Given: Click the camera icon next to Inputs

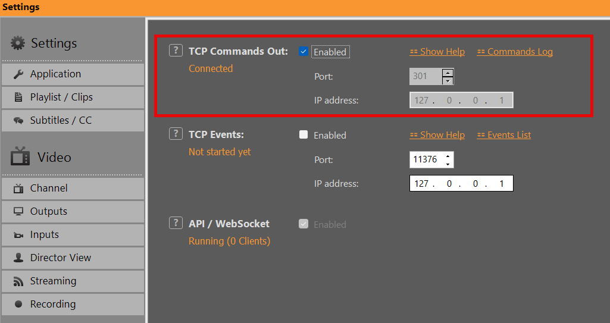Looking at the screenshot, I should (18, 235).
